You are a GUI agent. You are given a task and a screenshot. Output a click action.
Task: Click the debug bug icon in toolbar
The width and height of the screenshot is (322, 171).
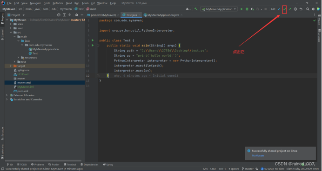click(247, 9)
